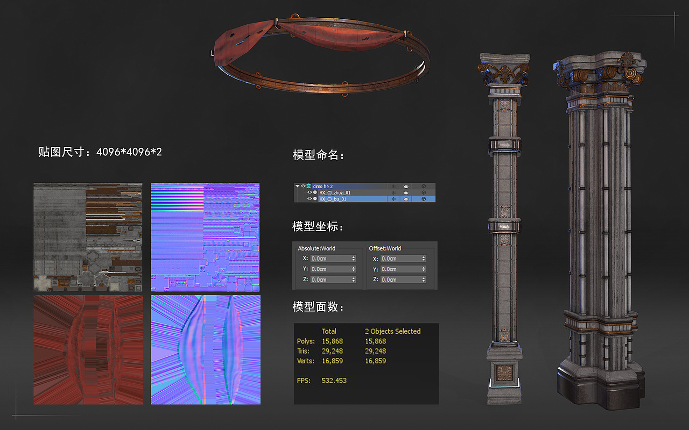Image resolution: width=689 pixels, height=430 pixels.
Task: Click the object dot icon beside HX_CJ_bu_01
Action: [x=315, y=199]
